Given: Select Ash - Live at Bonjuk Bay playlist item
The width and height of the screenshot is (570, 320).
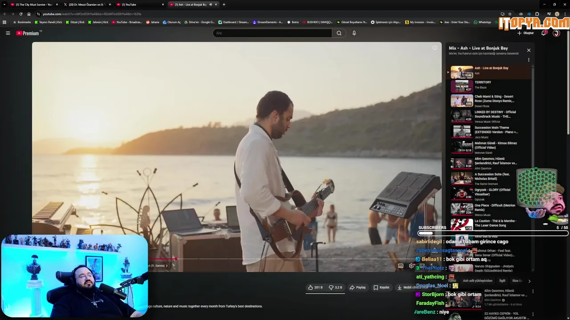Looking at the screenshot, I should click(489, 72).
